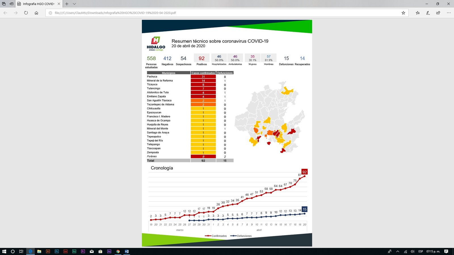Set the current tabs aside
Image resolution: width=454 pixels, height=255 pixels.
[x=11, y=4]
